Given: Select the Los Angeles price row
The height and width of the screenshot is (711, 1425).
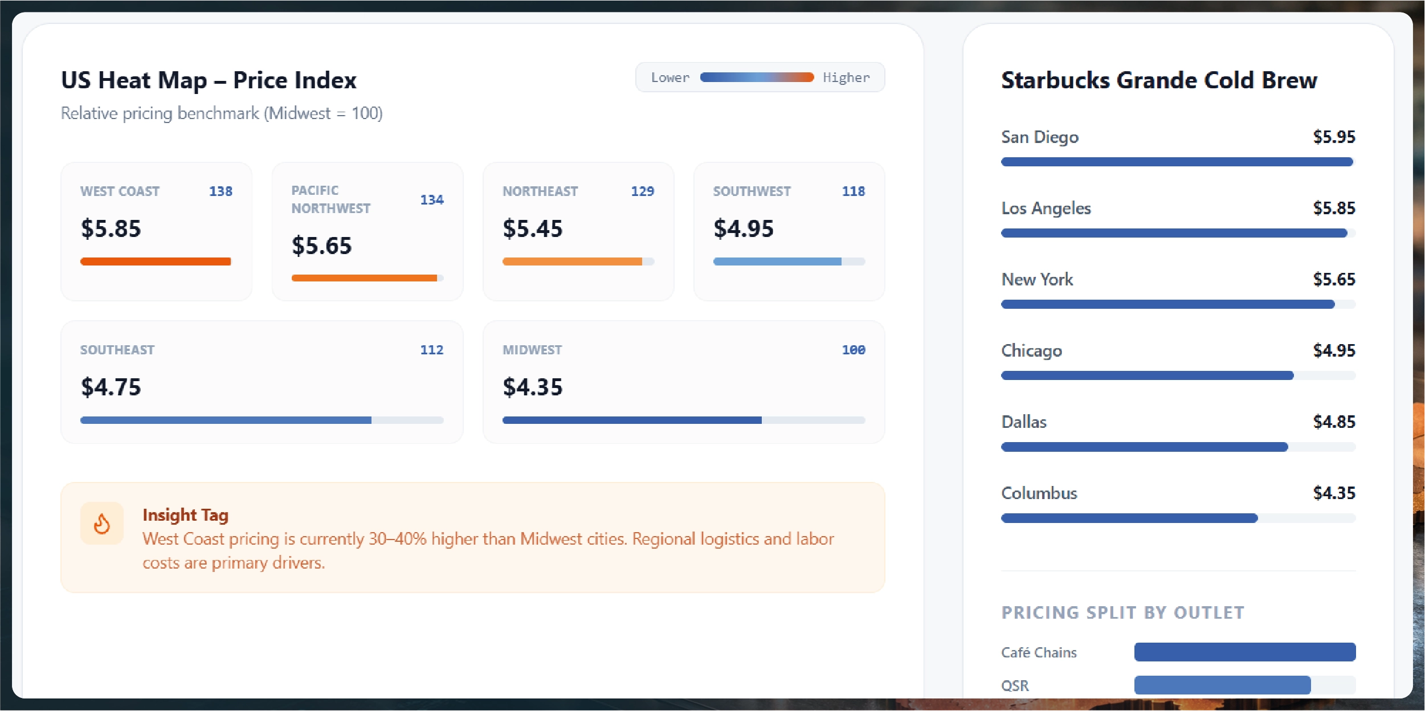Looking at the screenshot, I should [x=1178, y=209].
